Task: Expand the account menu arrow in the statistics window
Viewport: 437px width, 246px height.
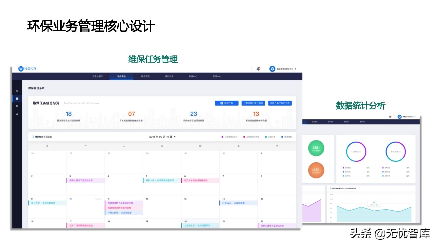Action: (x=415, y=117)
